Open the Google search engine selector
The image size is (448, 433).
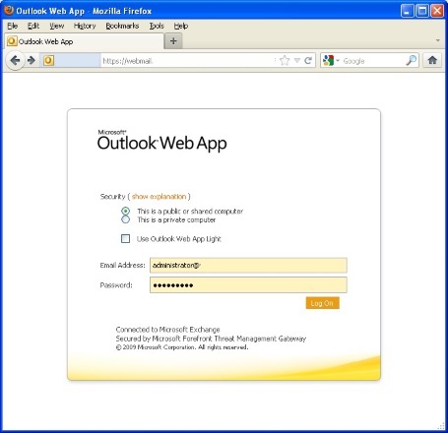331,61
